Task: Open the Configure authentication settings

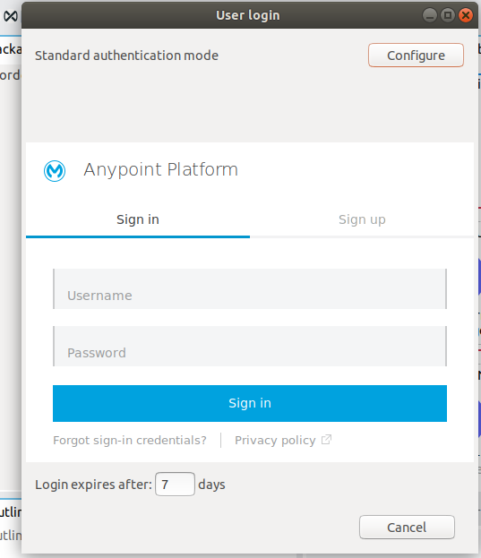Action: (x=416, y=56)
